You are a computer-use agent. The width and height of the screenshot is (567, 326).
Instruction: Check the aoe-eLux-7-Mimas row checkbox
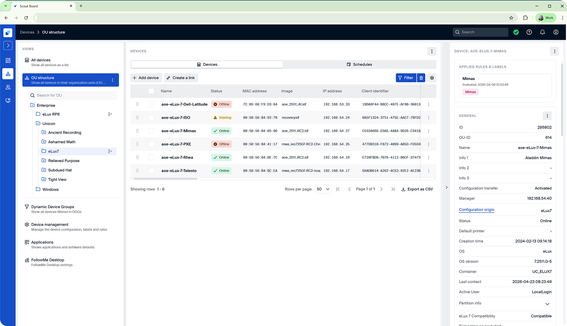click(151, 131)
